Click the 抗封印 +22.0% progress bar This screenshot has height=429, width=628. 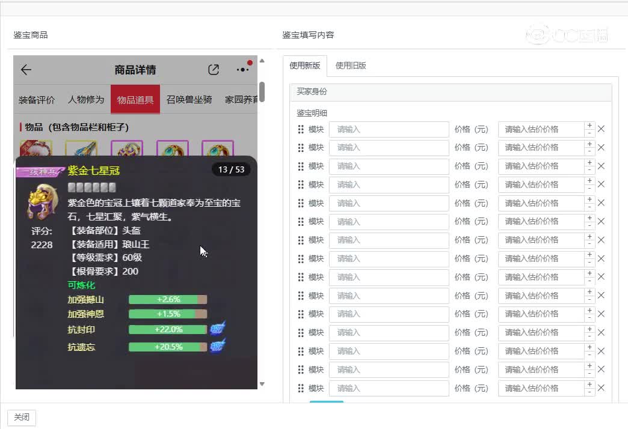point(168,329)
